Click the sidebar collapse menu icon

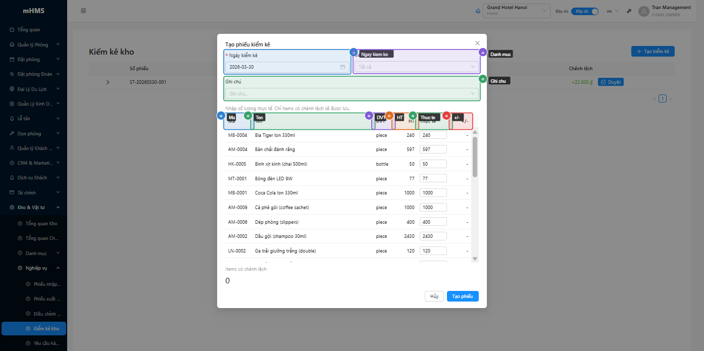pyautogui.click(x=83, y=11)
